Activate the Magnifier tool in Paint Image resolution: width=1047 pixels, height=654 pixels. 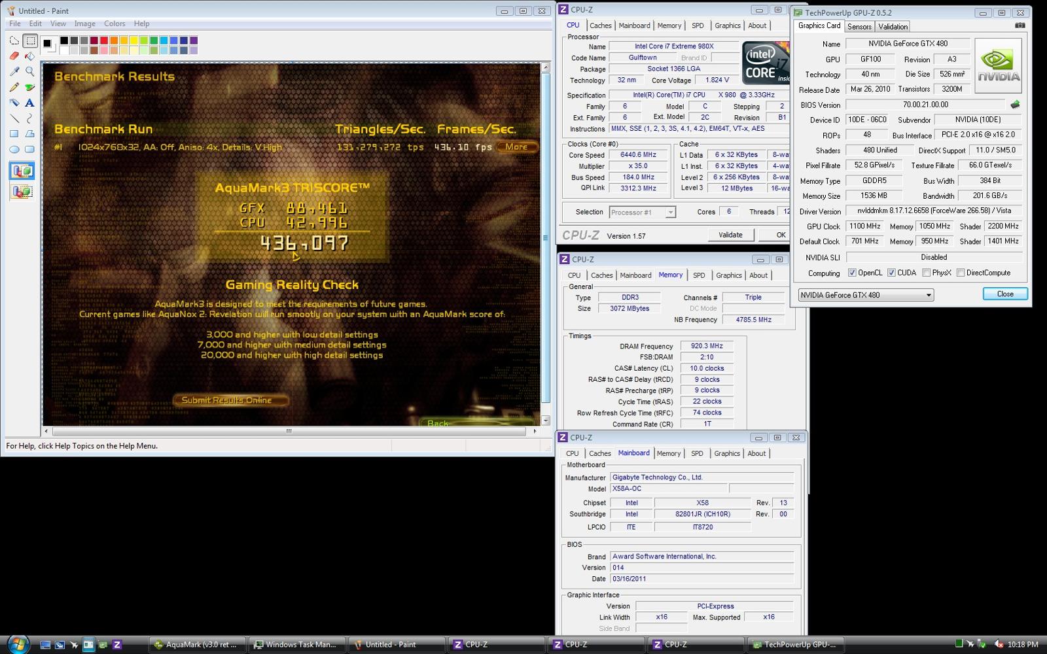tap(30, 71)
